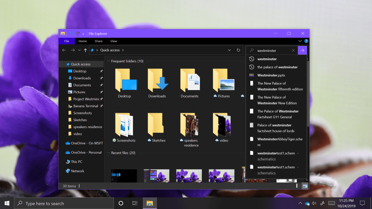
Task: Select Network in navigation pane
Action: pyautogui.click(x=77, y=171)
